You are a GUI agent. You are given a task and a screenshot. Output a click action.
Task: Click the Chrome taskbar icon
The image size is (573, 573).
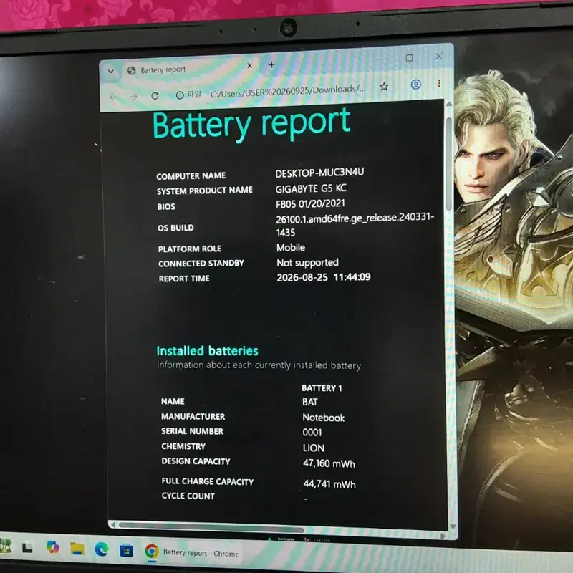click(x=152, y=551)
